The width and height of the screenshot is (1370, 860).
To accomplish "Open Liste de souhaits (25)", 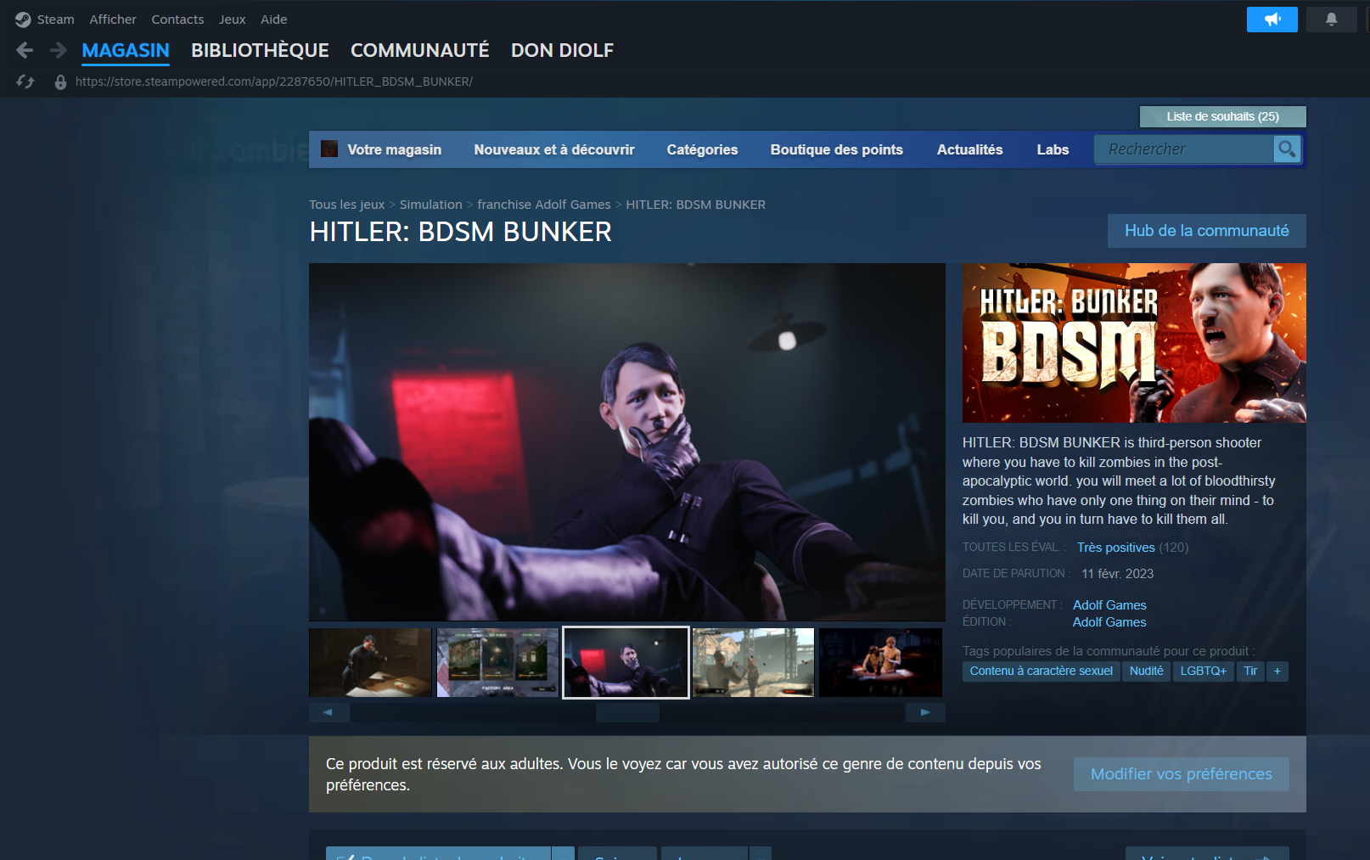I will pyautogui.click(x=1222, y=116).
